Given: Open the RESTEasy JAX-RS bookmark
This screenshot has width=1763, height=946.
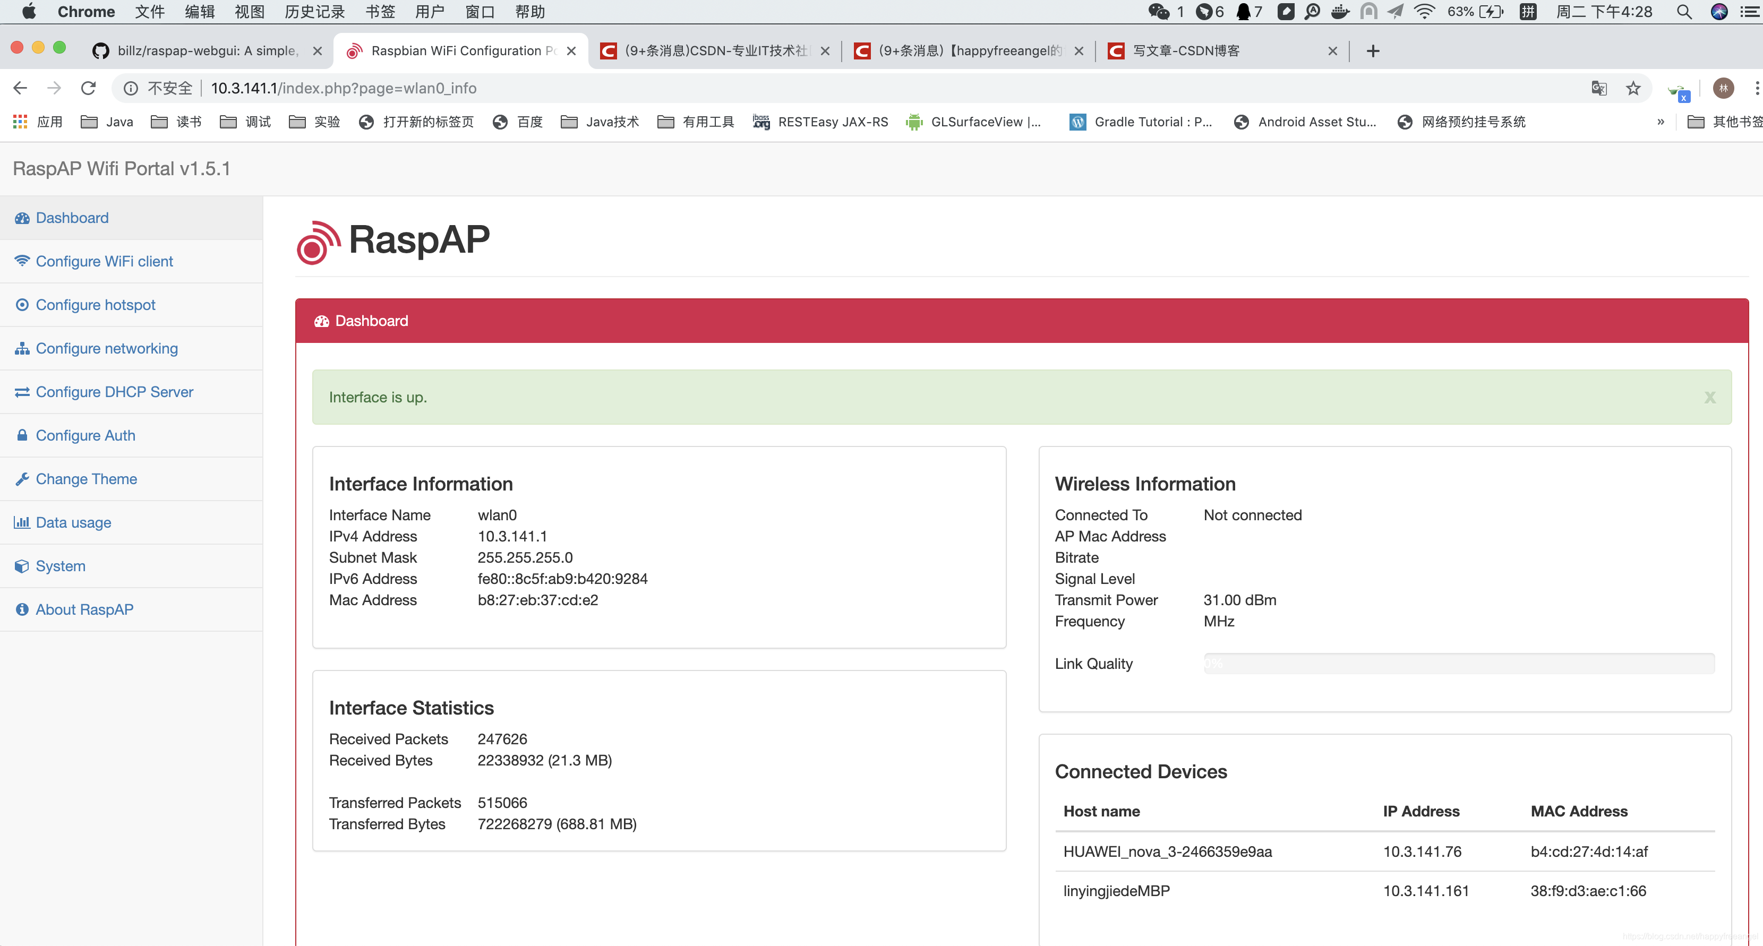Looking at the screenshot, I should point(820,122).
